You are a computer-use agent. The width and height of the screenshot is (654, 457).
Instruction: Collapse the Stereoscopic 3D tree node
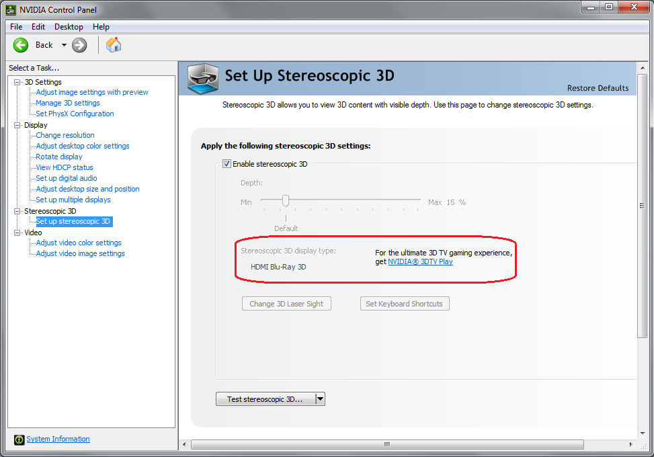tap(17, 211)
